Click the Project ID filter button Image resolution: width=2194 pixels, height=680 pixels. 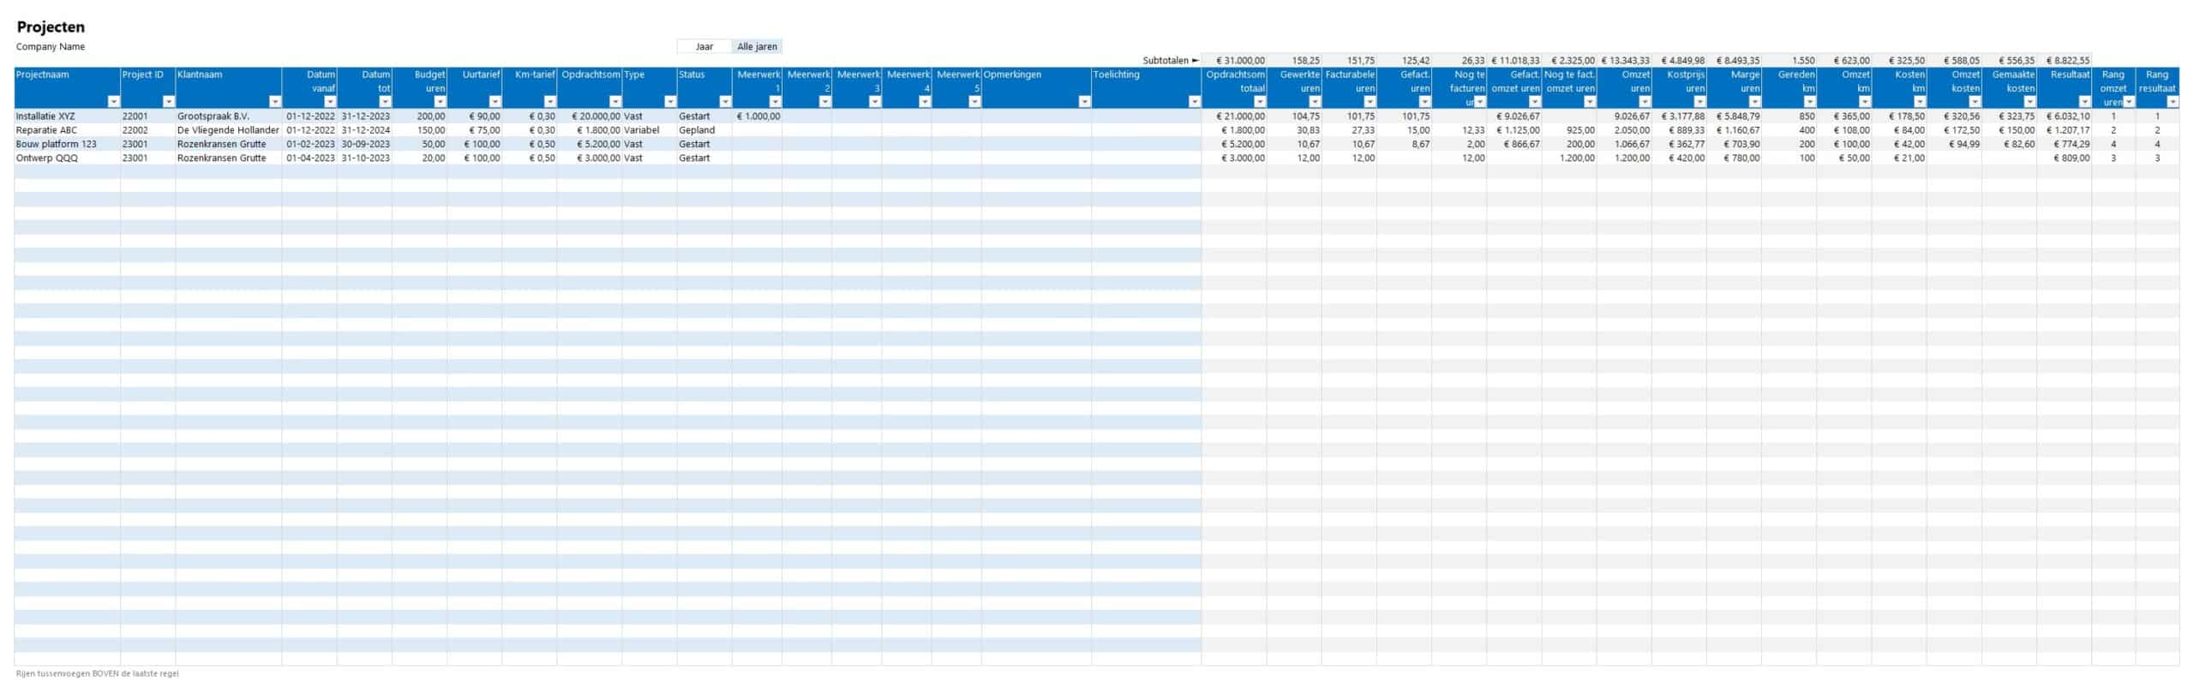coord(168,102)
